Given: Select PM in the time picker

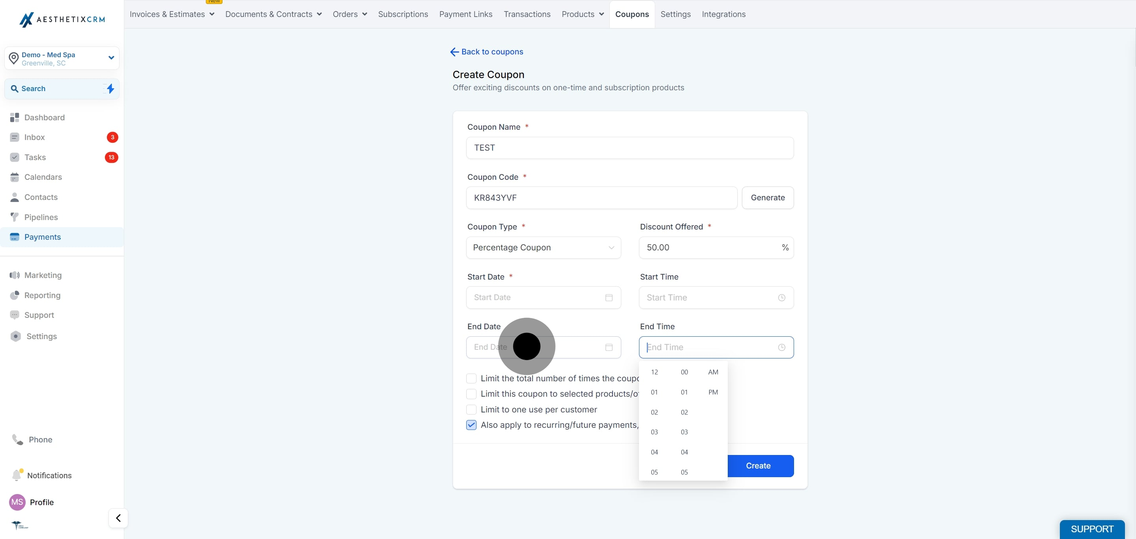Looking at the screenshot, I should [x=713, y=392].
